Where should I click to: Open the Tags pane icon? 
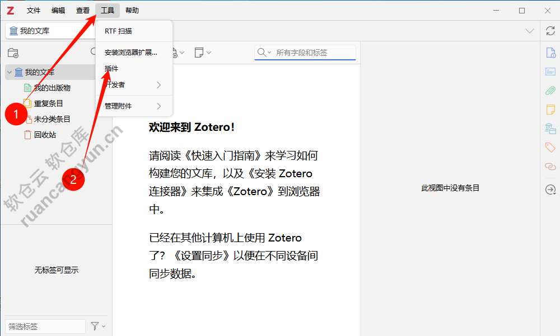[550, 147]
